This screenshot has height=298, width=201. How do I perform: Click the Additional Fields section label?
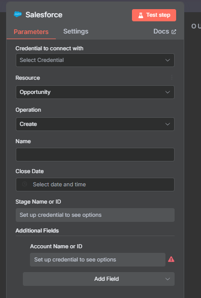click(37, 230)
